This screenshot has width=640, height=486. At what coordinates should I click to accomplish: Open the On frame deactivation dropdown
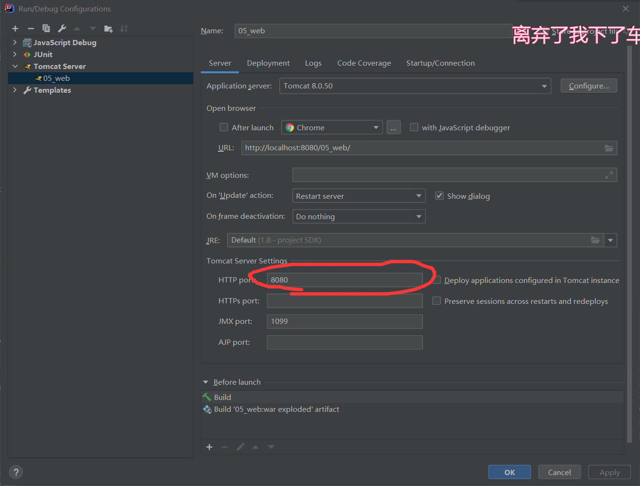pyautogui.click(x=359, y=216)
